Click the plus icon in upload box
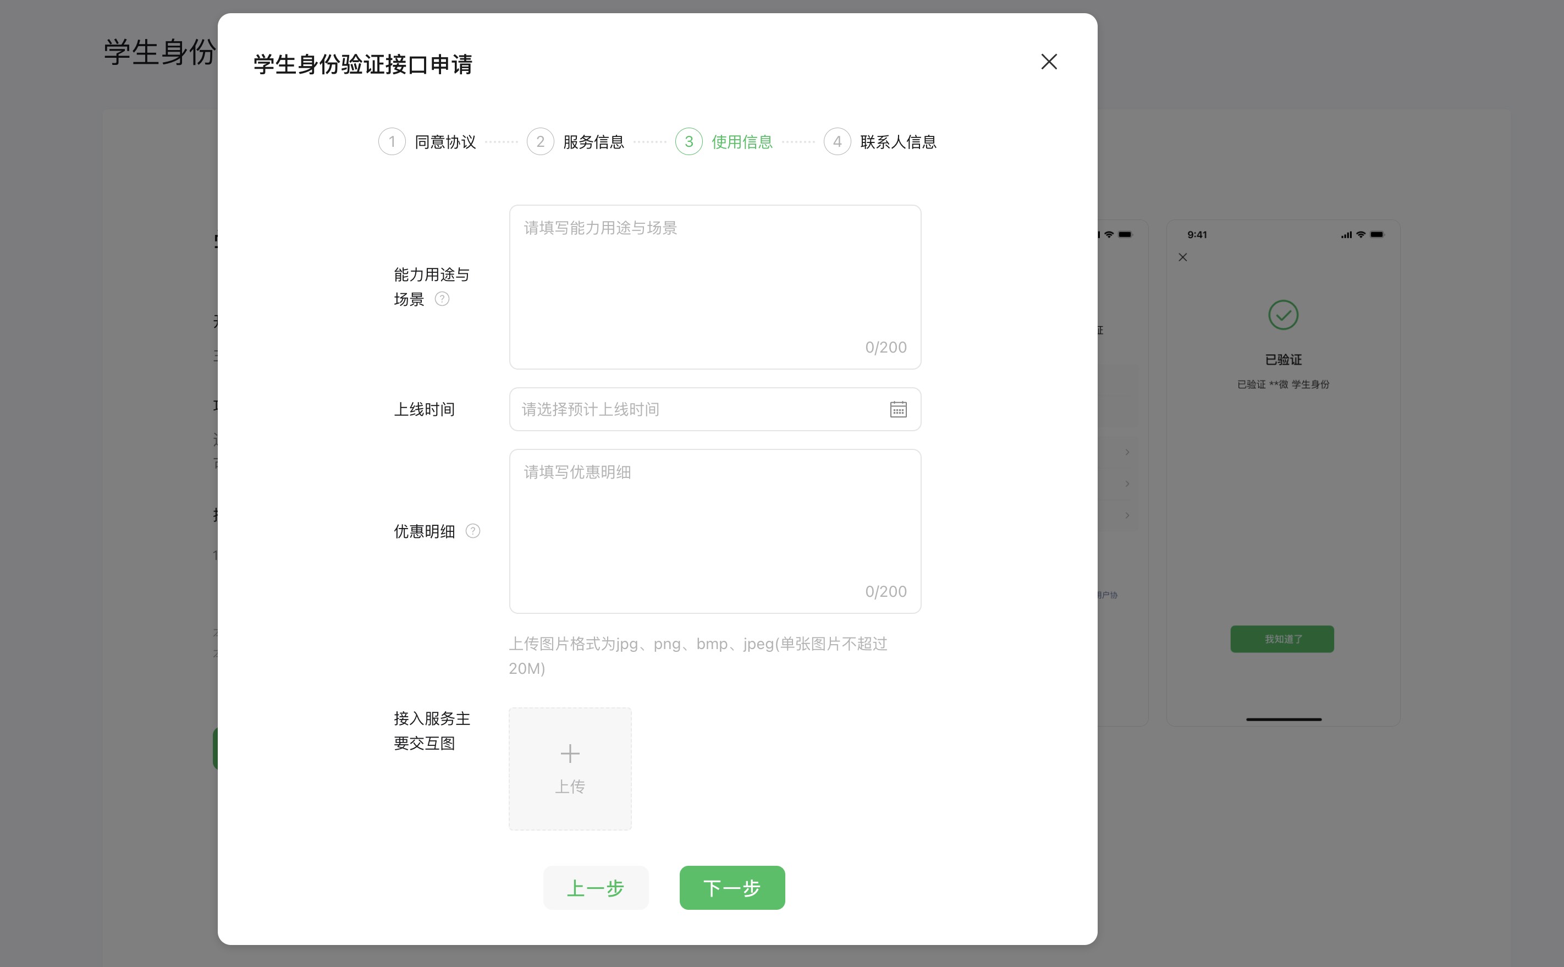Screen dimensions: 1564x967 pos(570,754)
